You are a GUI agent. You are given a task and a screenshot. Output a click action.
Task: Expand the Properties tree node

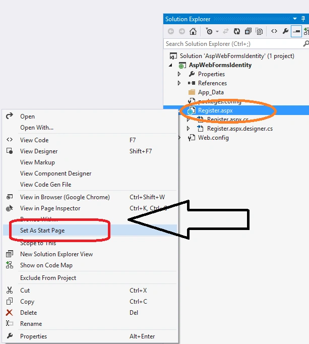pos(179,74)
